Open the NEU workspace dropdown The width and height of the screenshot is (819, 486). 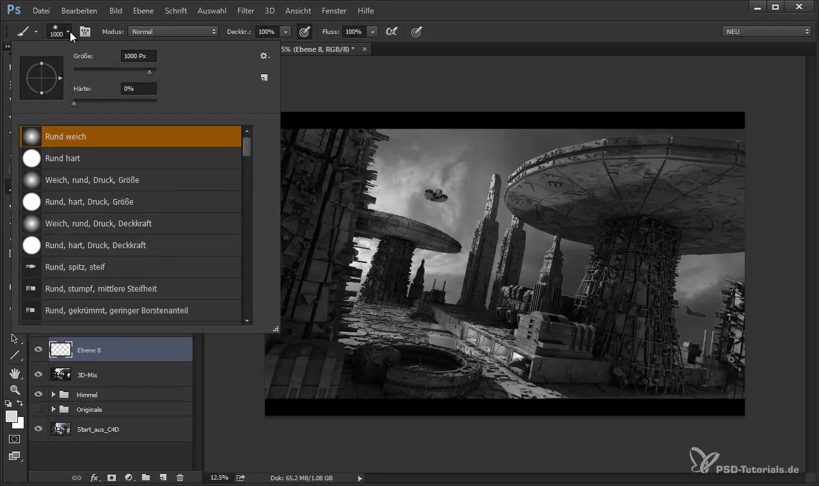coord(767,31)
